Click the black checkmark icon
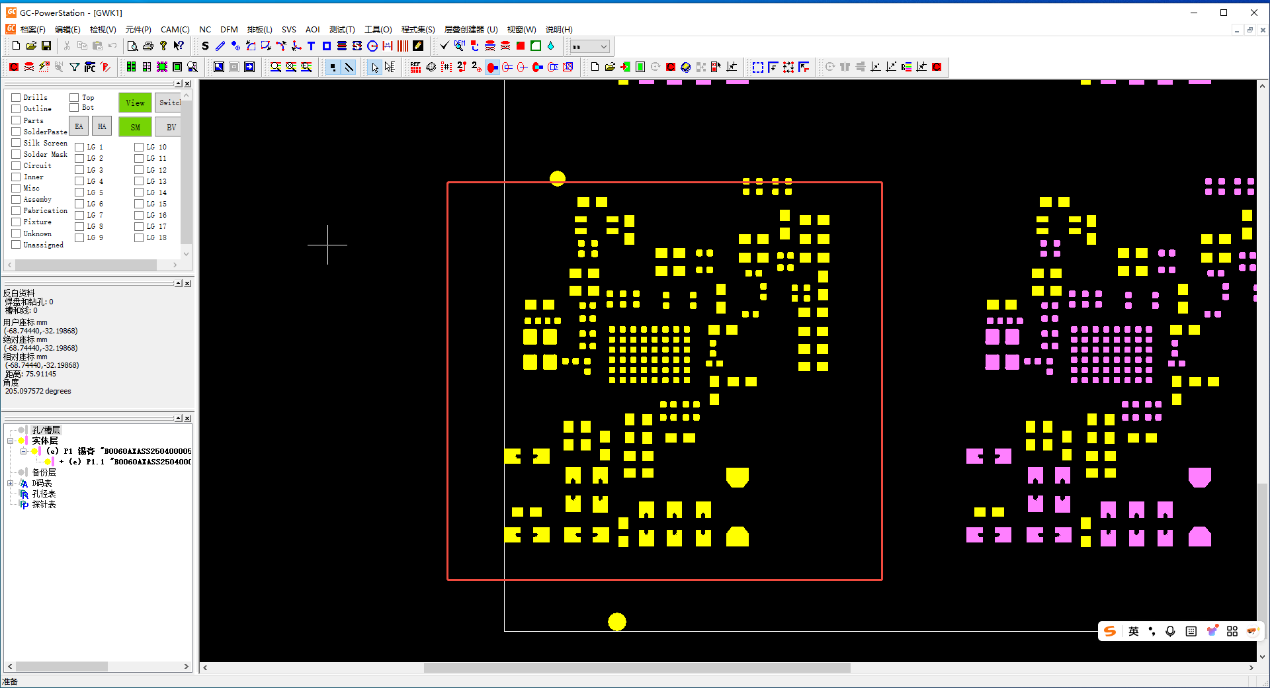This screenshot has width=1270, height=688. pyautogui.click(x=444, y=46)
